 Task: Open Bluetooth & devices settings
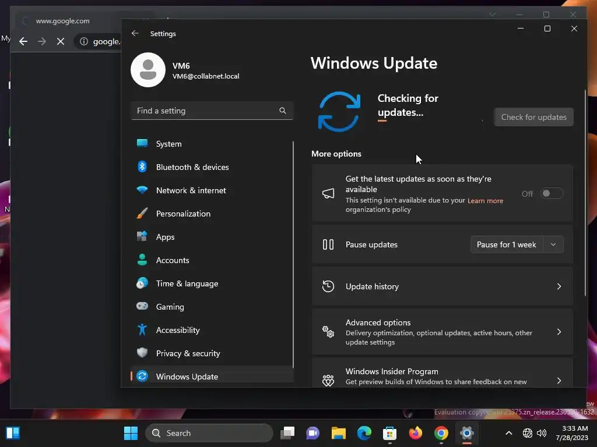212,167
